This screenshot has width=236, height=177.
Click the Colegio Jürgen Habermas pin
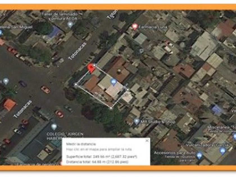(x=54, y=127)
